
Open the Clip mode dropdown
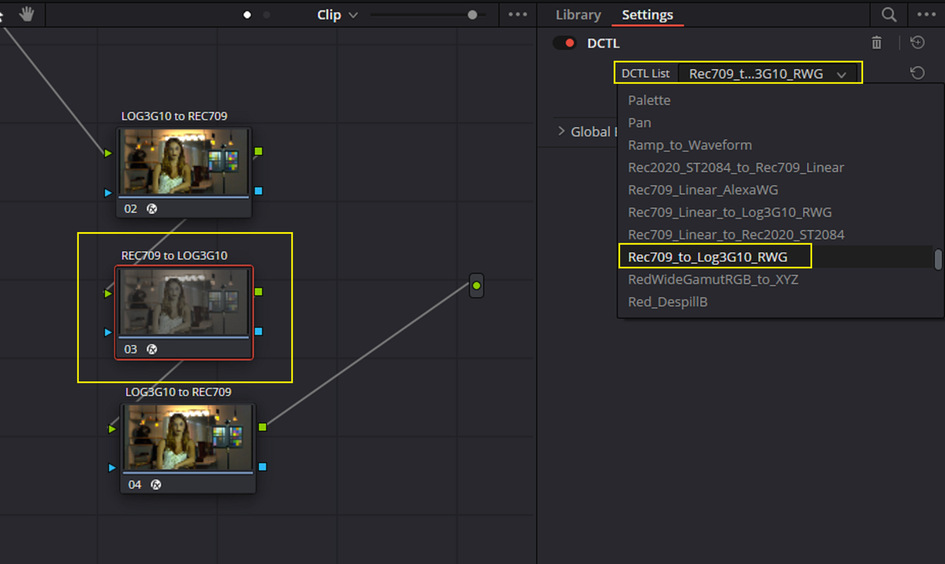[337, 15]
